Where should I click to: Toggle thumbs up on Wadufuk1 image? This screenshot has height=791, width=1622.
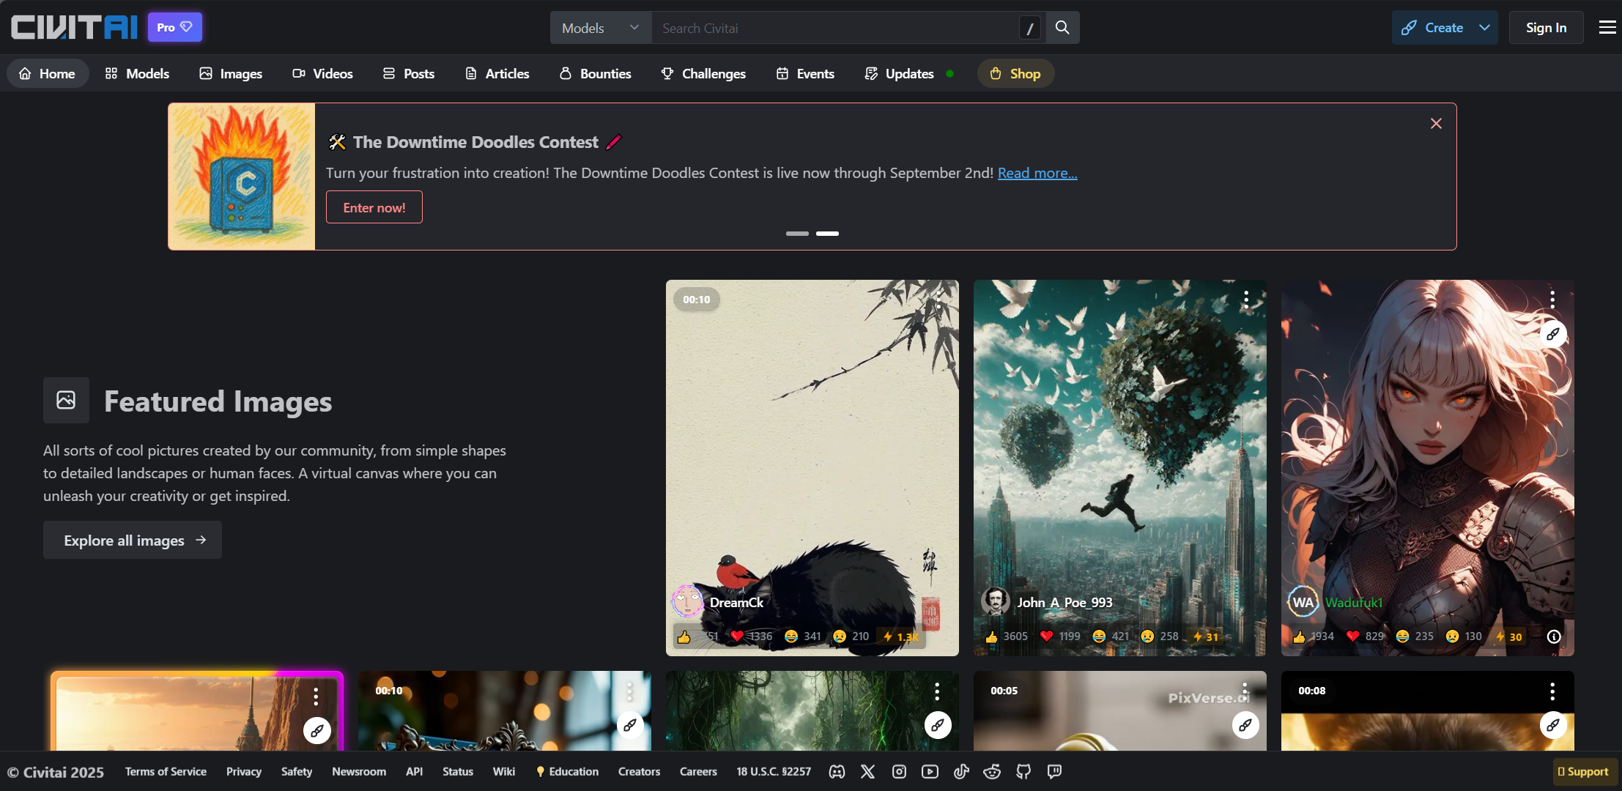(1299, 636)
